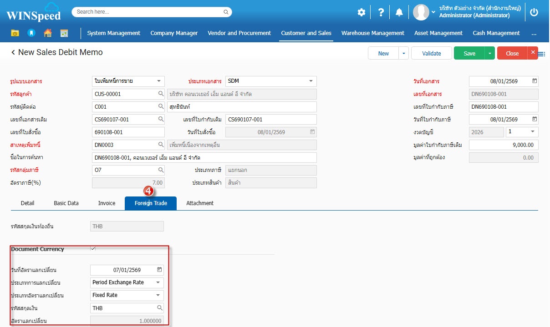Expand the SDM document type dropdown
The image size is (550, 327).
pos(311,81)
